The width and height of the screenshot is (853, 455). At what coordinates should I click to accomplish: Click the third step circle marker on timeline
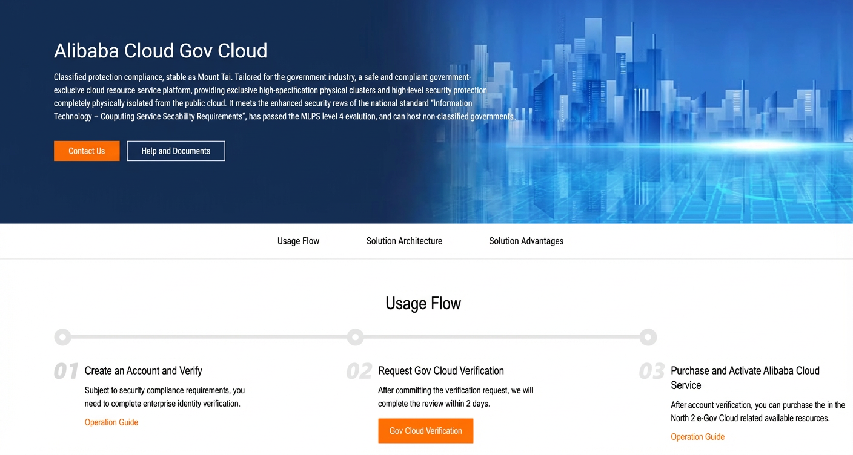pyautogui.click(x=648, y=337)
